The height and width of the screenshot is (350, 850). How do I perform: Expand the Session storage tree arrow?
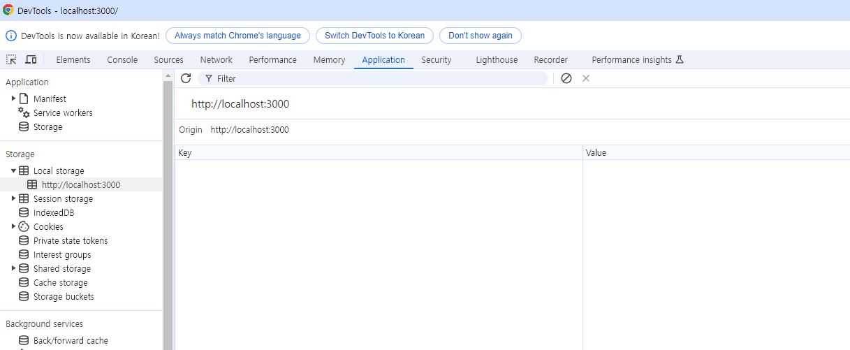click(14, 198)
